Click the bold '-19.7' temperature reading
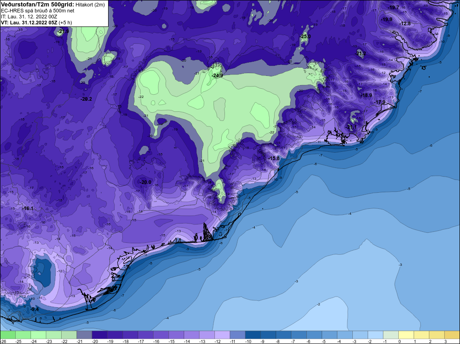This screenshot has height=344, width=460. coord(394,8)
